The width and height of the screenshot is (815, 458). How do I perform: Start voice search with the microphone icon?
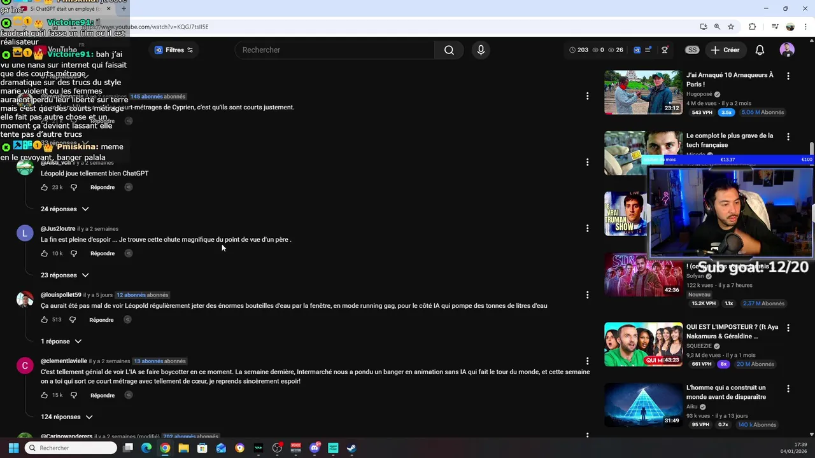(x=481, y=50)
